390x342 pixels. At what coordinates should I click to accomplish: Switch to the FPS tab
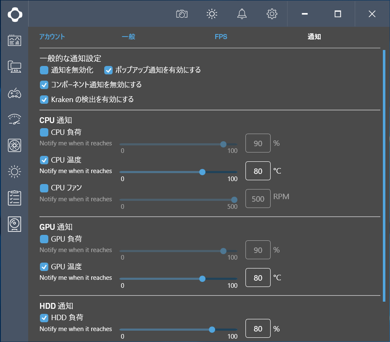coord(221,37)
